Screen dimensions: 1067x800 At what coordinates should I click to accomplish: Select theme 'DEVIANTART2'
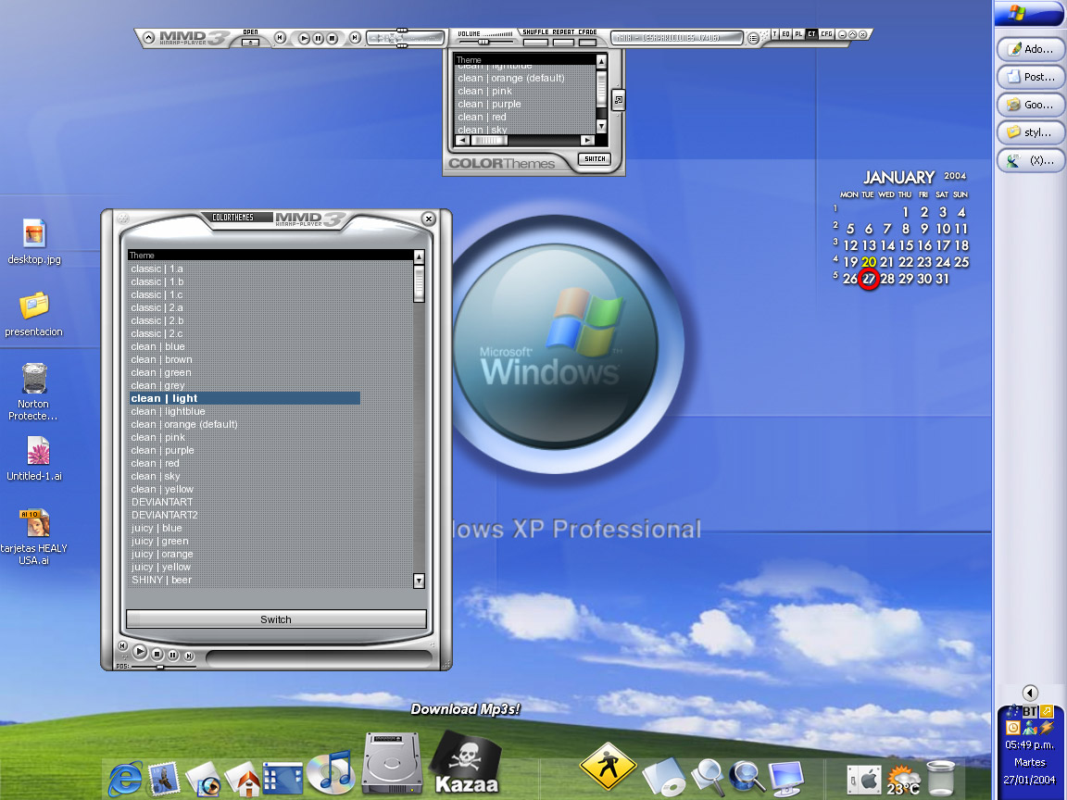[x=165, y=515]
